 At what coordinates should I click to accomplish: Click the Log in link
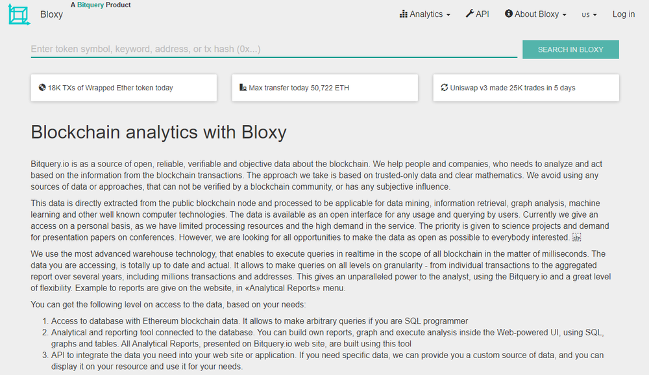pos(624,14)
